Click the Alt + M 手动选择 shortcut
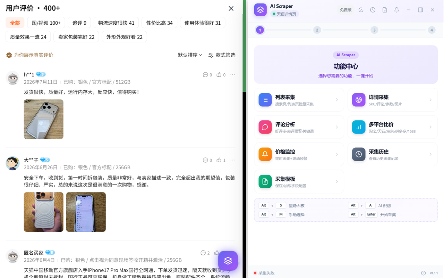444x278 pixels. pos(282,214)
